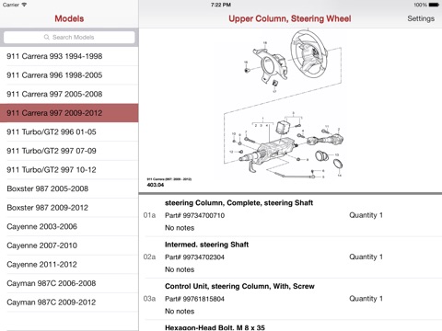Open part 01a steering Column, Complete row

click(x=290, y=215)
